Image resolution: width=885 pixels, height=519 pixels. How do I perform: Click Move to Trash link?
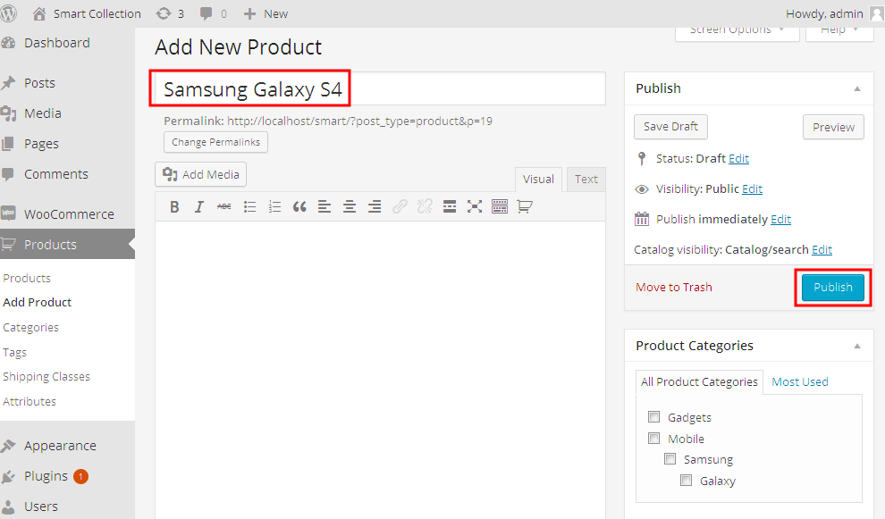[673, 287]
